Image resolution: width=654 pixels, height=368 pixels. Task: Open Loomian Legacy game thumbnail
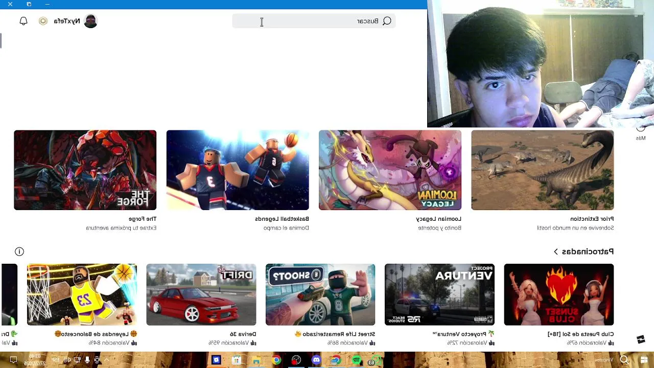(x=390, y=170)
